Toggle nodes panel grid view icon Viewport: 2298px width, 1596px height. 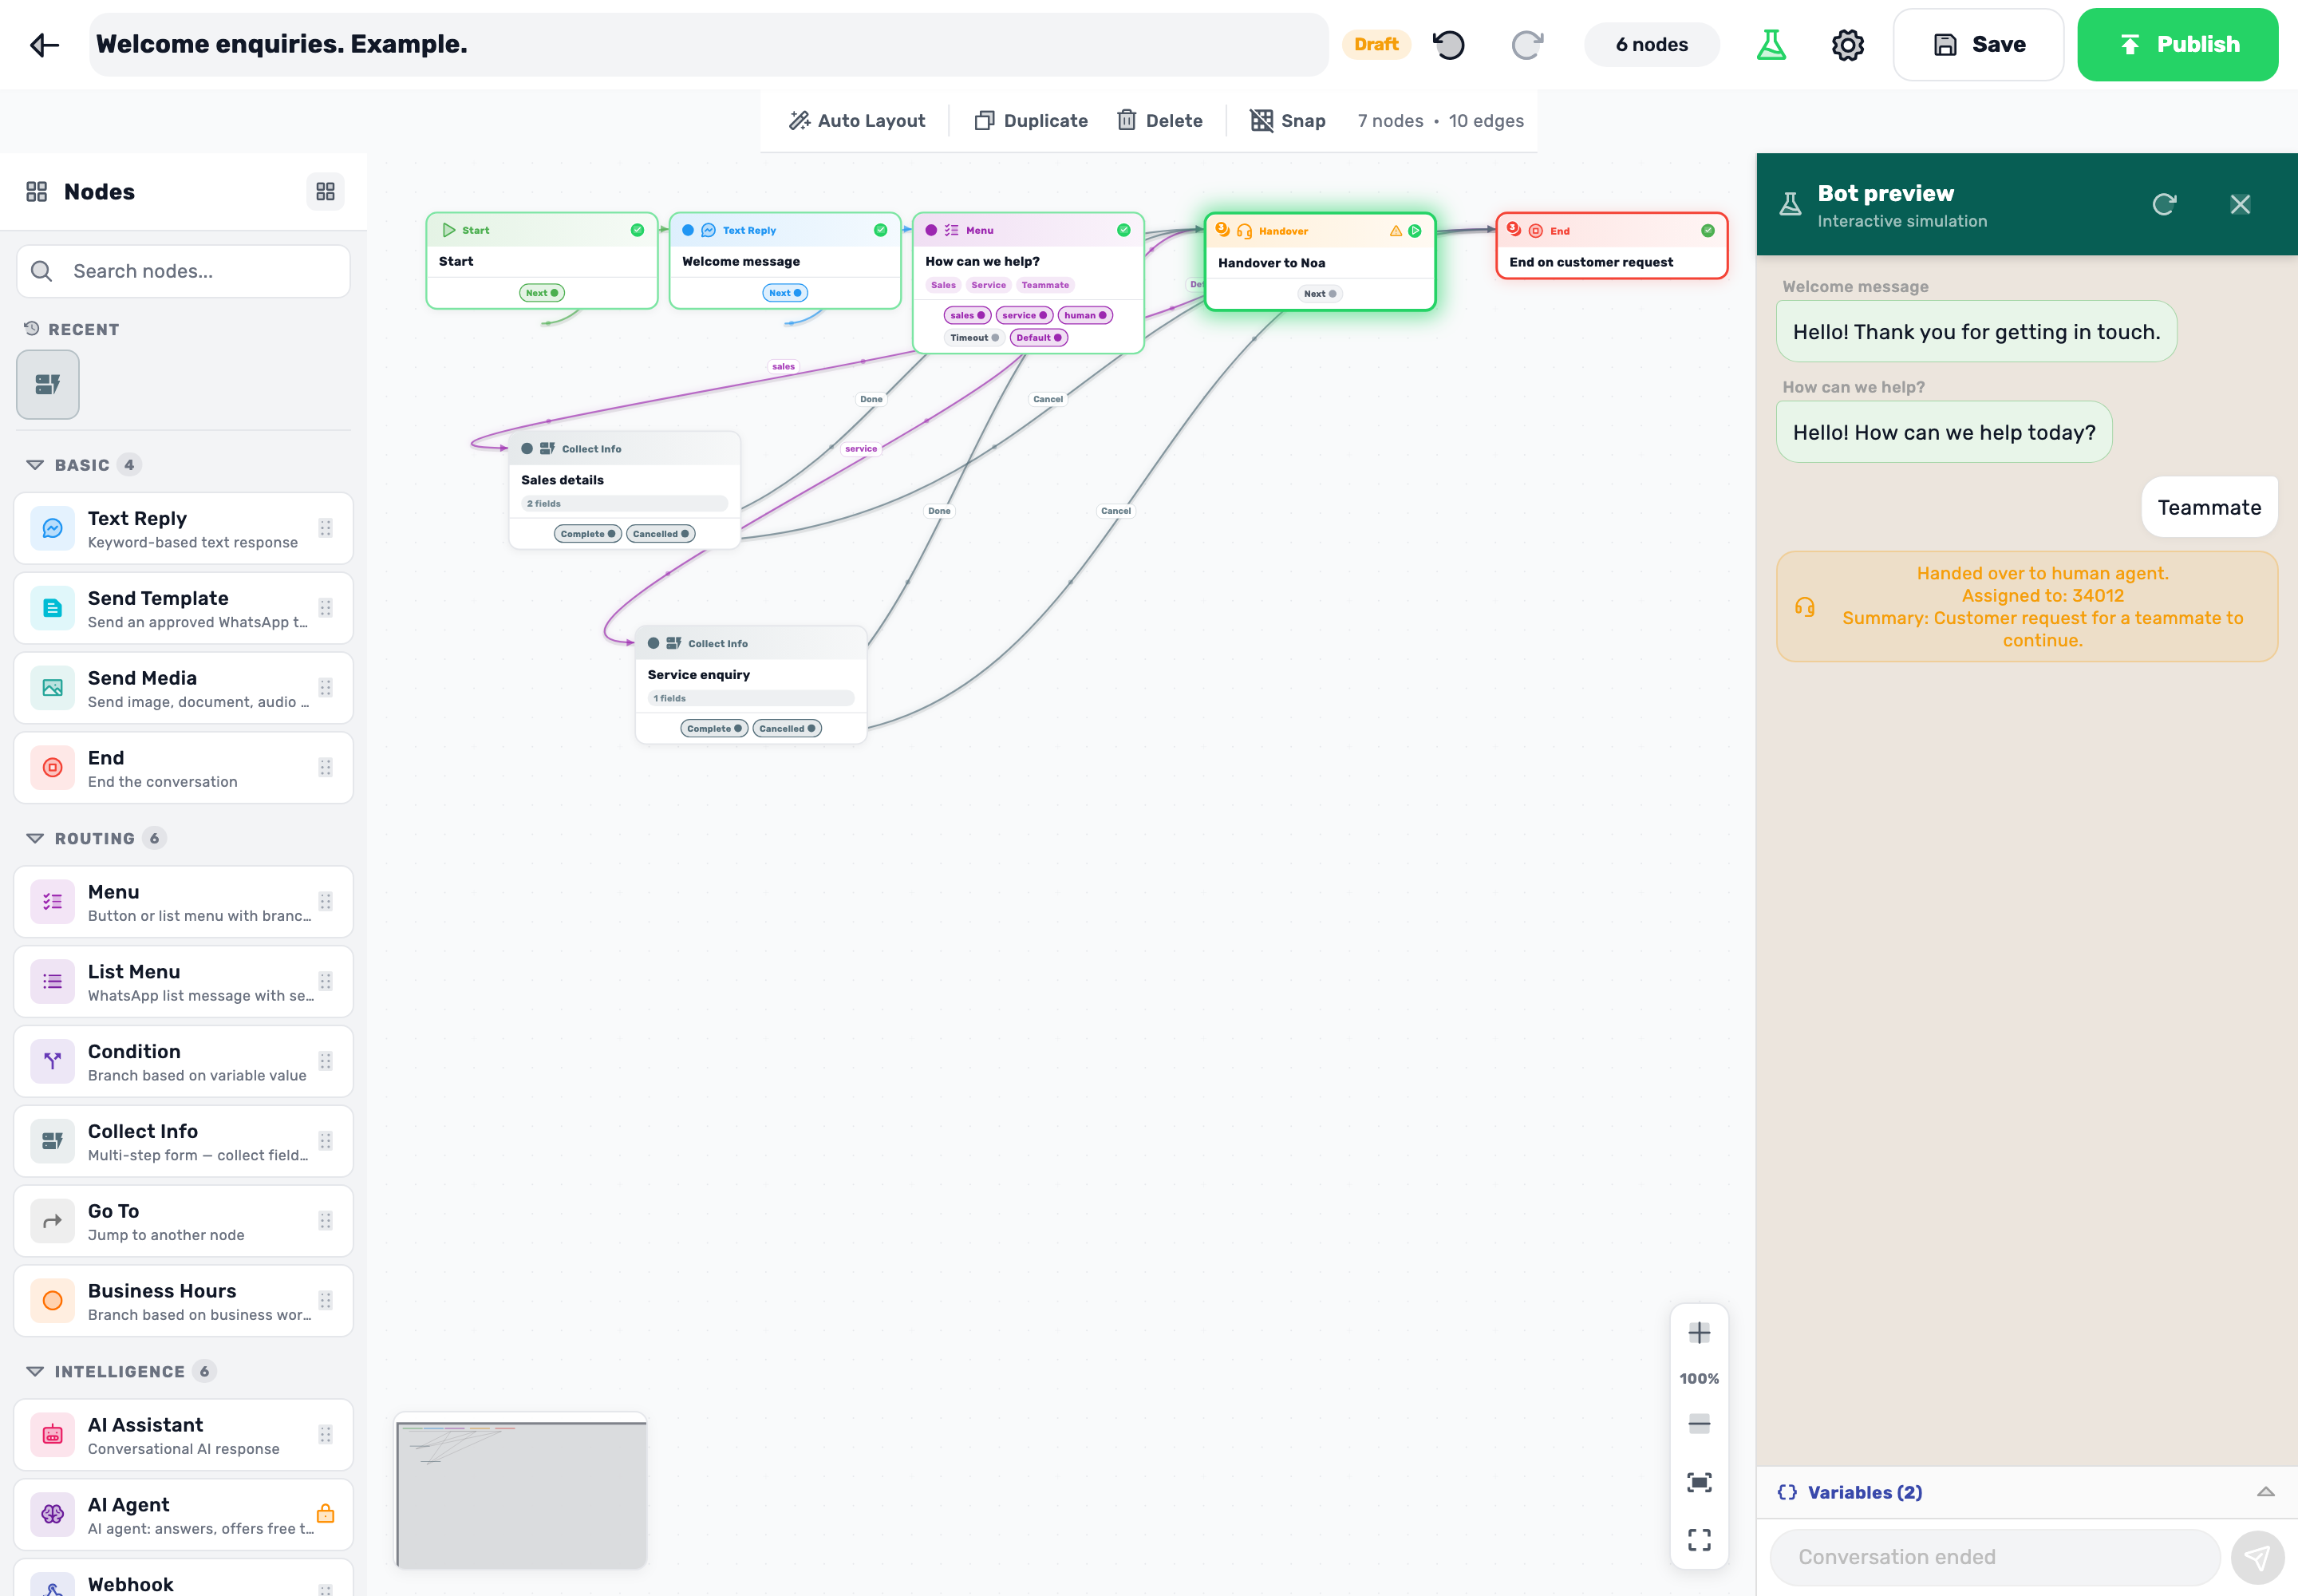[325, 191]
